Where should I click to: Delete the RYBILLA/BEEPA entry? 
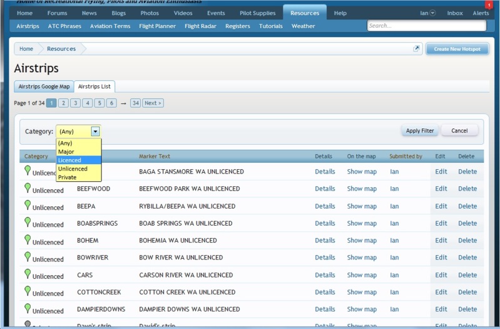[467, 206]
